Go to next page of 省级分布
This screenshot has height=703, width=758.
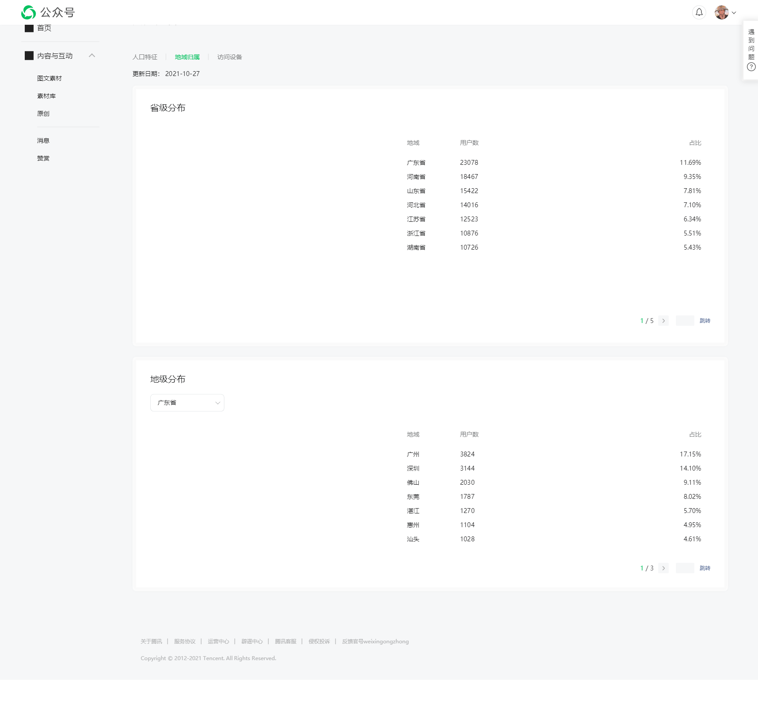tap(663, 321)
